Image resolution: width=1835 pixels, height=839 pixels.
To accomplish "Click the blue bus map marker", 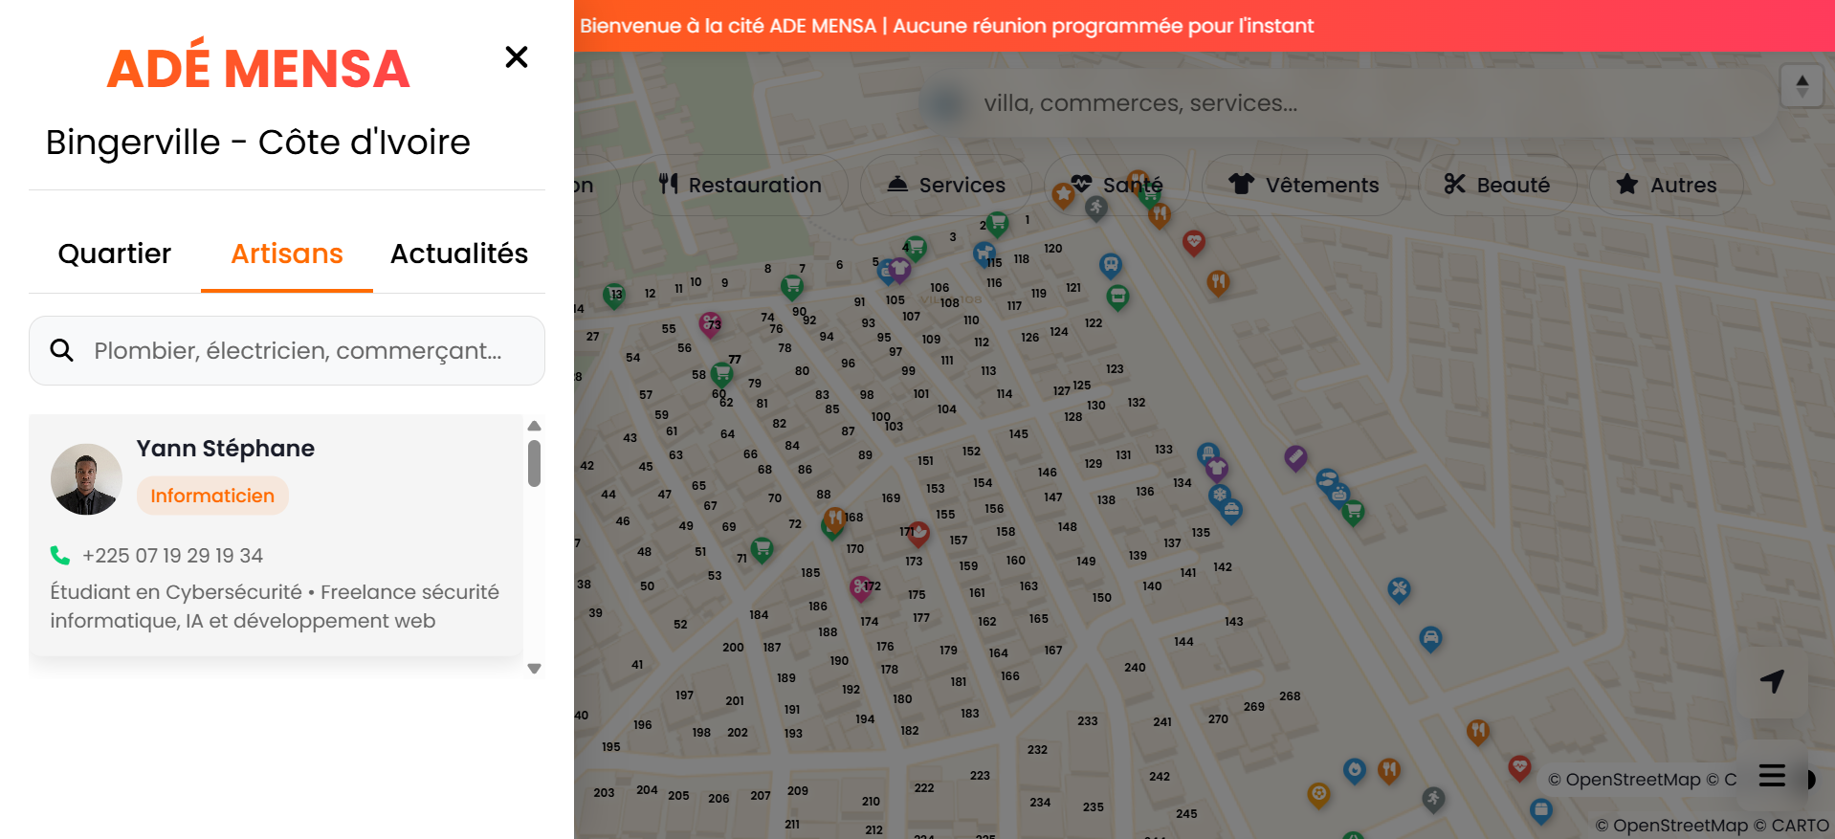I will pos(1110,265).
